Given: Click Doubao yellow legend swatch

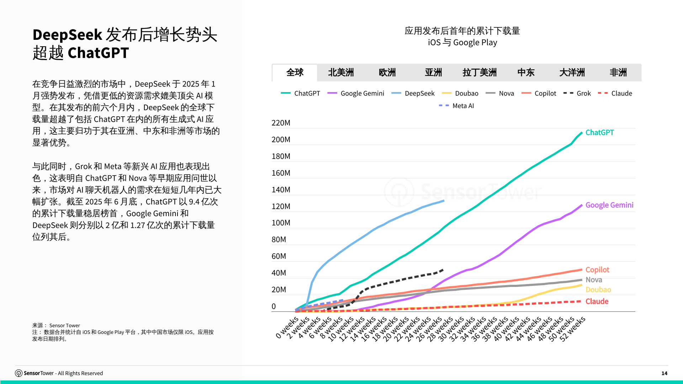Looking at the screenshot, I should click(446, 93).
